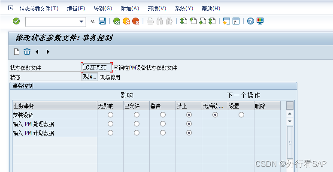Open the 转到(G) menu
The height and width of the screenshot is (172, 333).
pyautogui.click(x=103, y=9)
